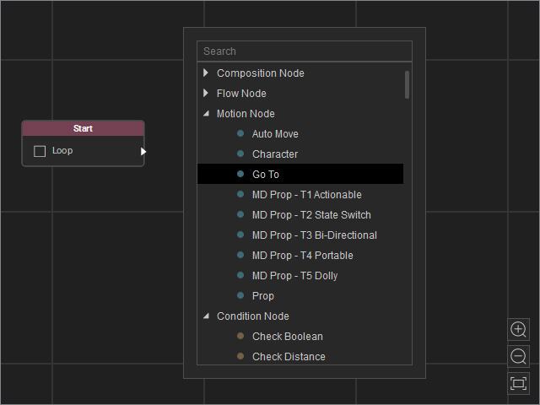This screenshot has height=405, width=540.
Task: Select the Character motion node
Action: click(x=300, y=154)
